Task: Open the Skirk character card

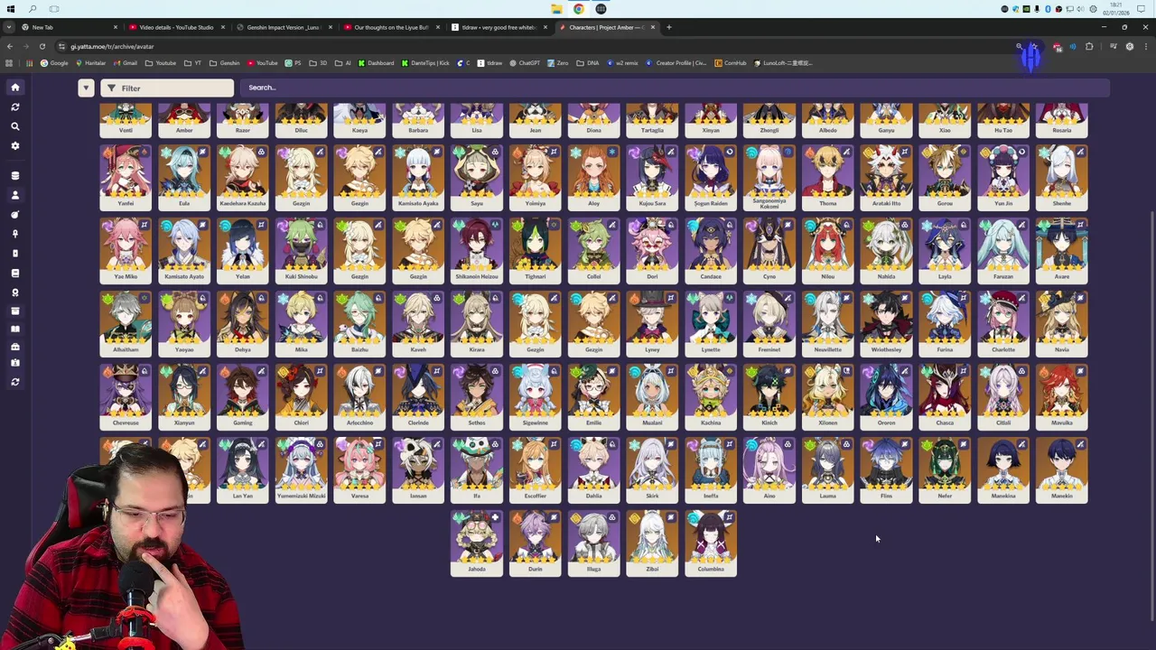Action: tap(652, 469)
